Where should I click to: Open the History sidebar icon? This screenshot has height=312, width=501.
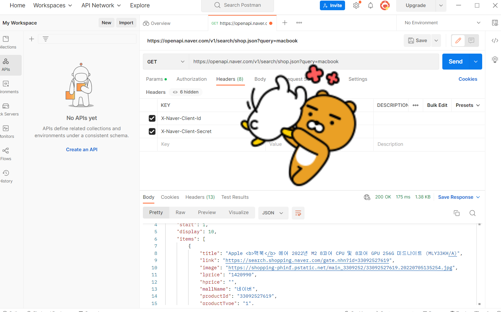6,173
